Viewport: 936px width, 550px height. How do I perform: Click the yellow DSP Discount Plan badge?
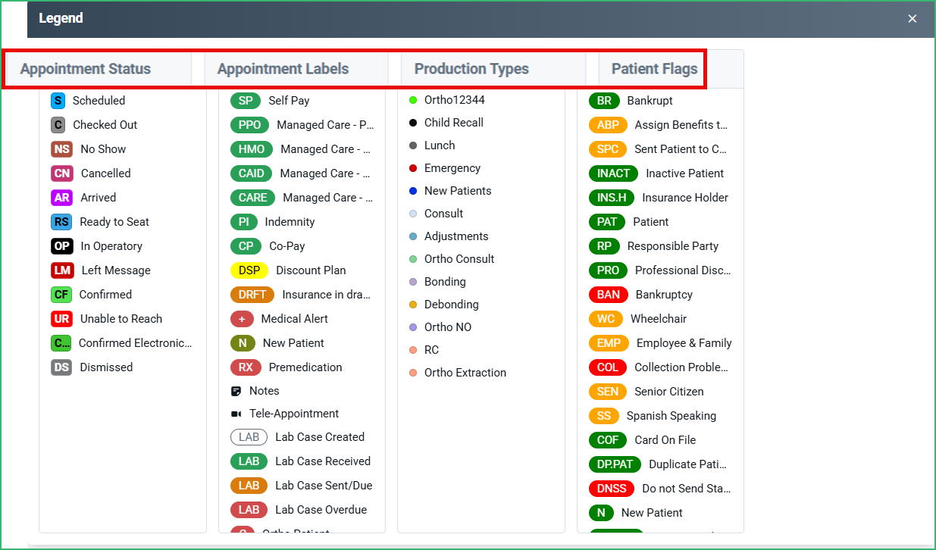coord(249,270)
